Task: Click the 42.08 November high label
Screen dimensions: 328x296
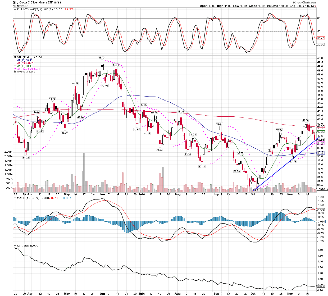Action: click(306, 120)
